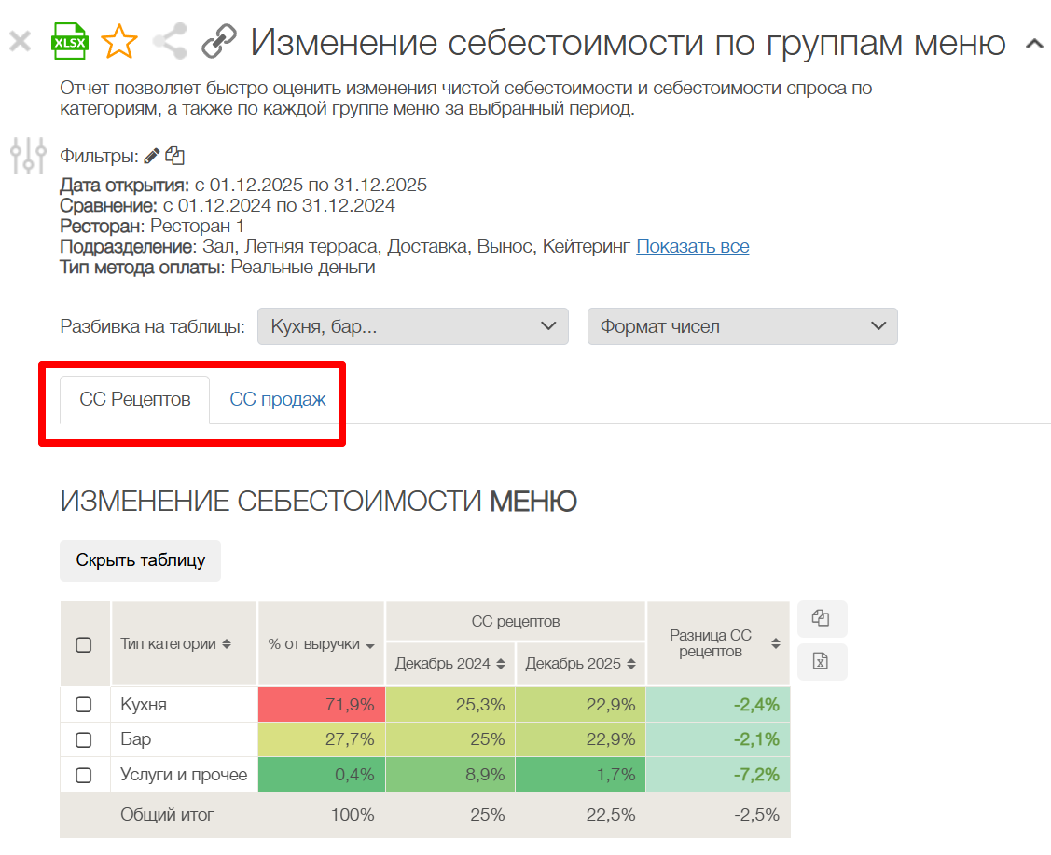1051x855 pixels.
Task: Click the Скрыть таблицу button
Action: [140, 560]
